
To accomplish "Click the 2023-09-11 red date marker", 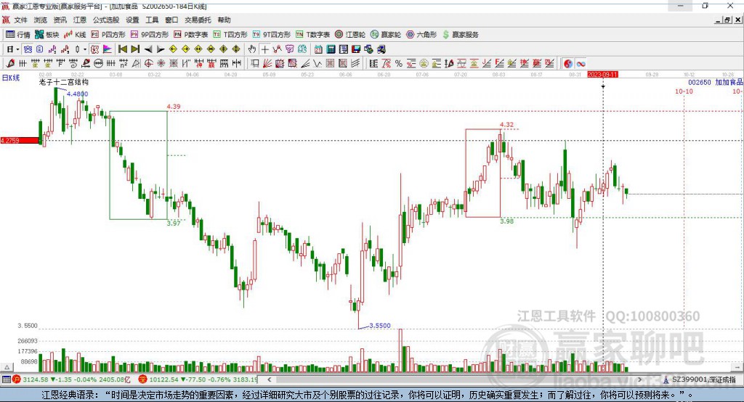I will (x=602, y=74).
